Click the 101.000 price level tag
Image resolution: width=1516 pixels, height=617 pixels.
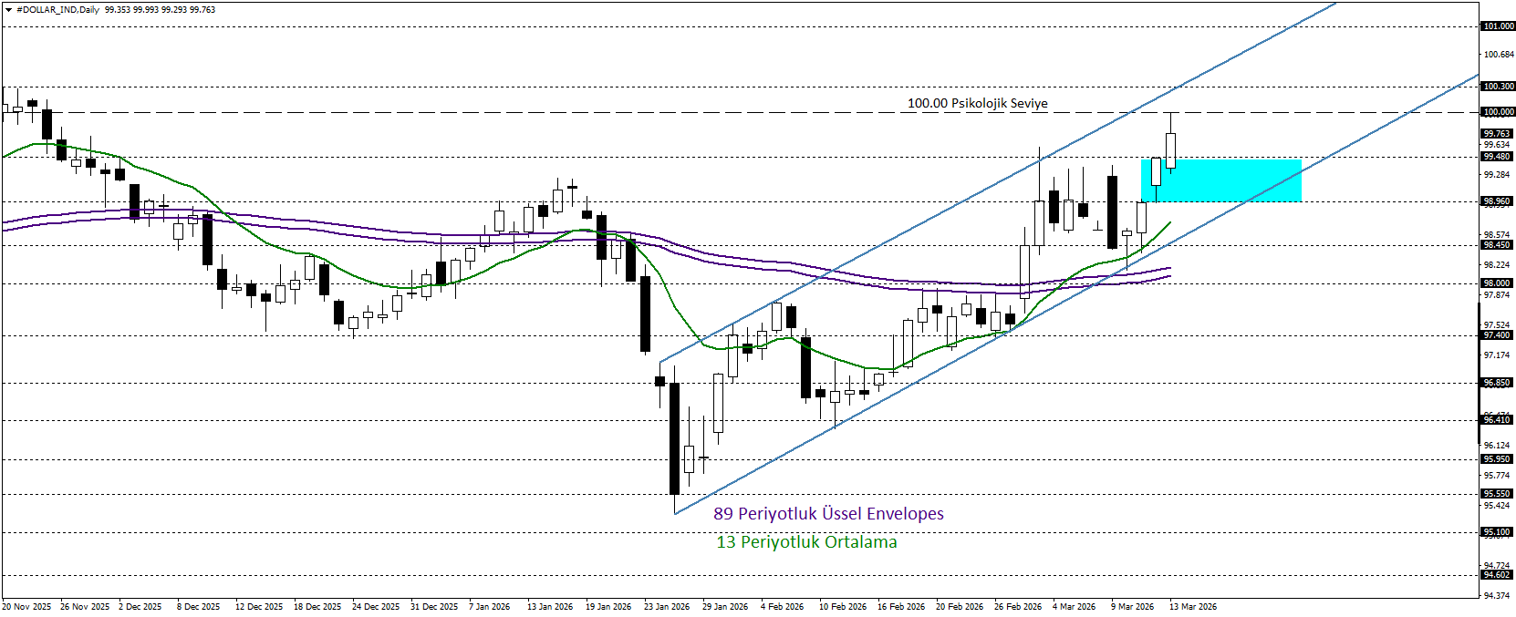point(1498,26)
